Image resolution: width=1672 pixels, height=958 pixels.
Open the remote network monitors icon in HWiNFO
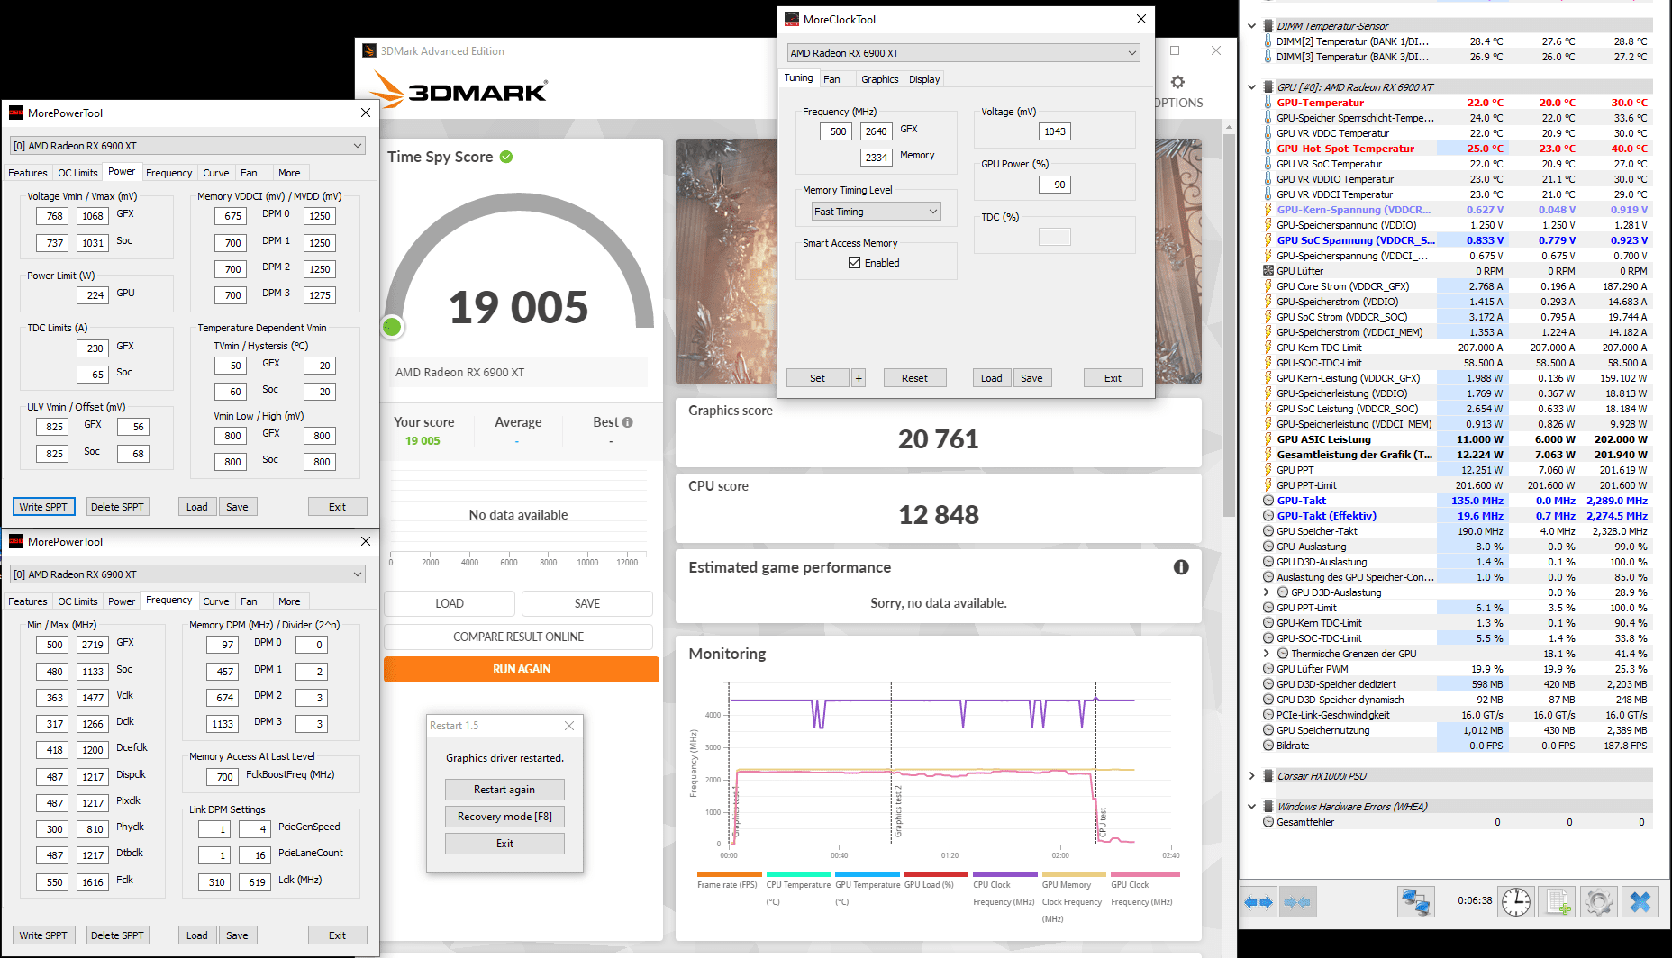pyautogui.click(x=1415, y=901)
